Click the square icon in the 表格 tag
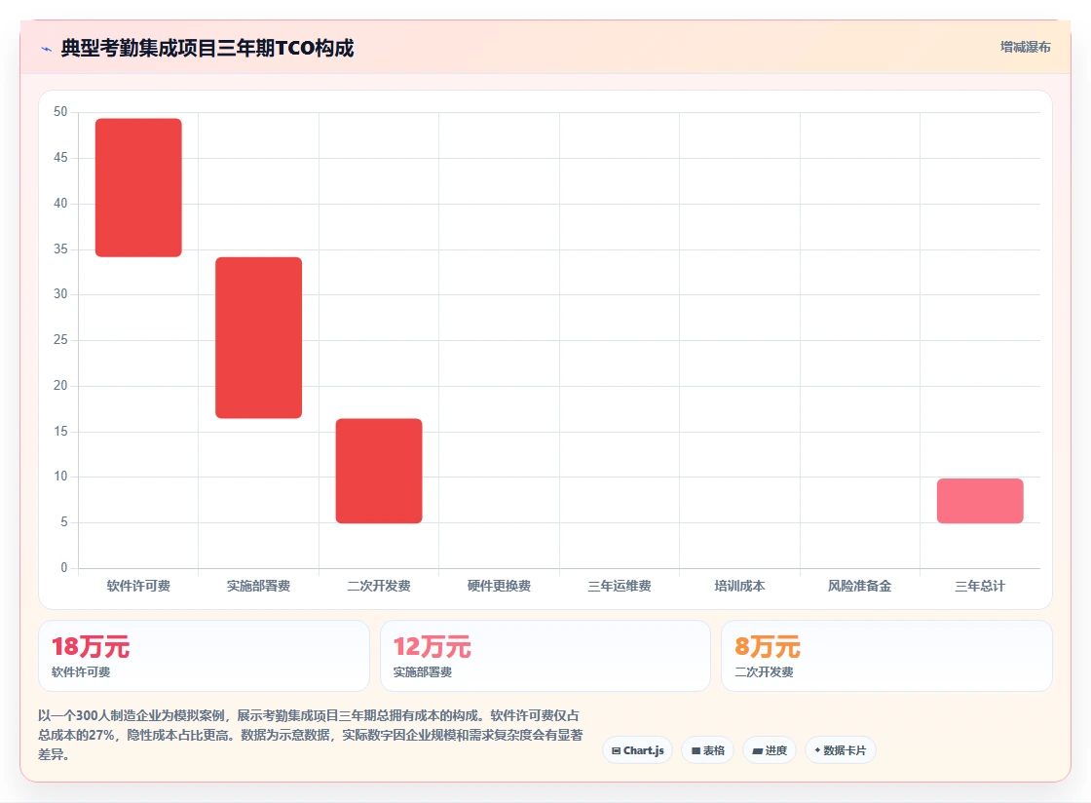 click(x=696, y=750)
